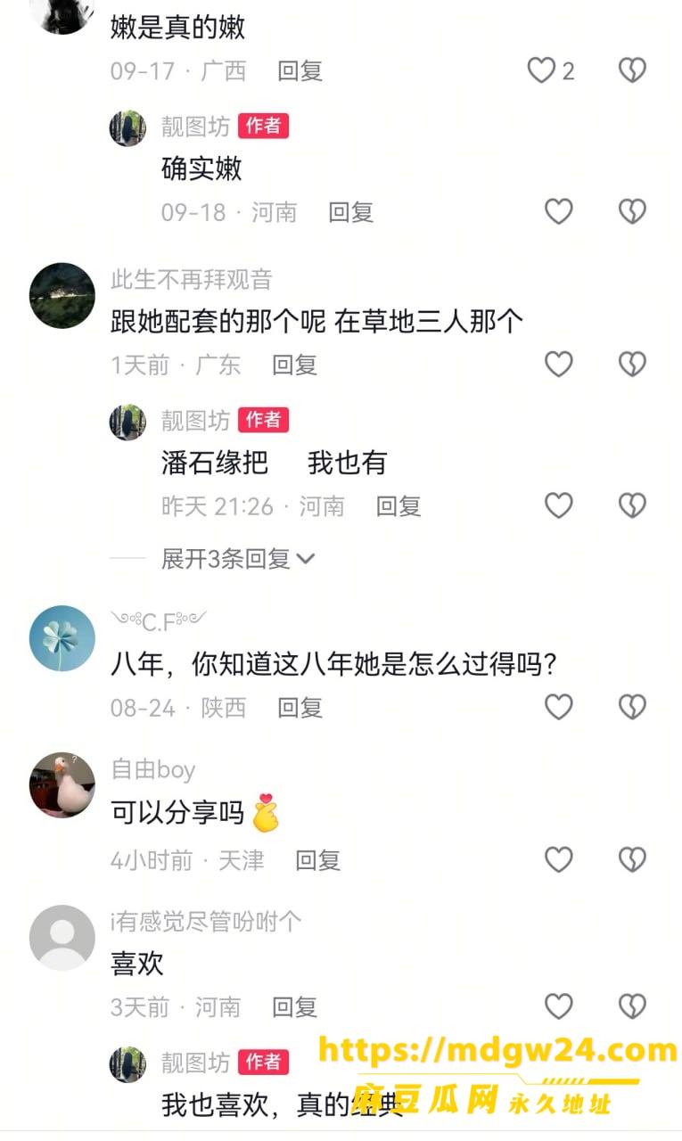
Task: Like the author's reply 确实嫩
Action: click(558, 211)
